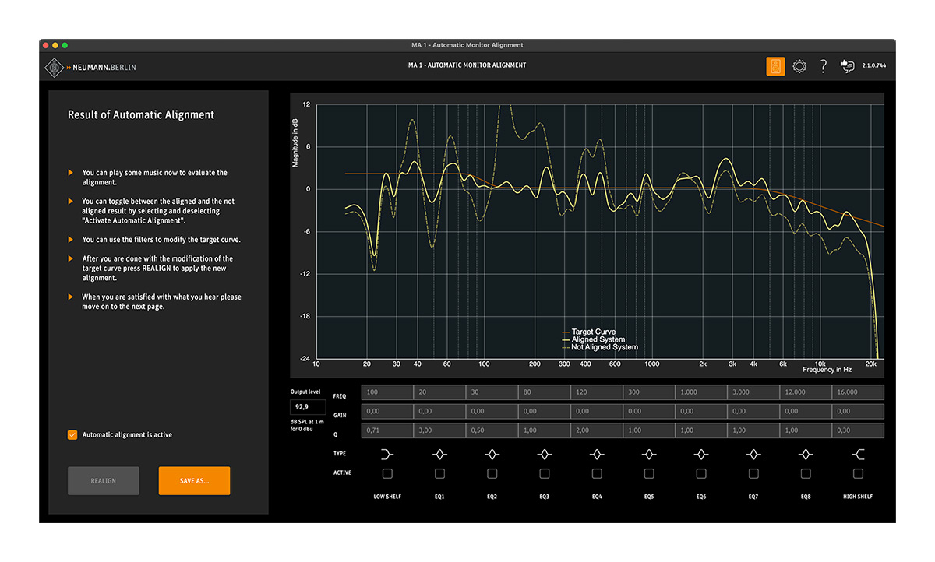Viewport: 935px width, 562px height.
Task: Open the settings gear icon
Action: (799, 66)
